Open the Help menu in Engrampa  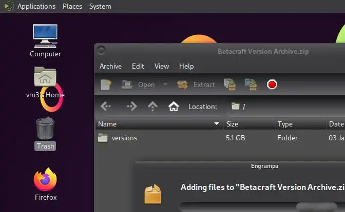[x=186, y=66]
